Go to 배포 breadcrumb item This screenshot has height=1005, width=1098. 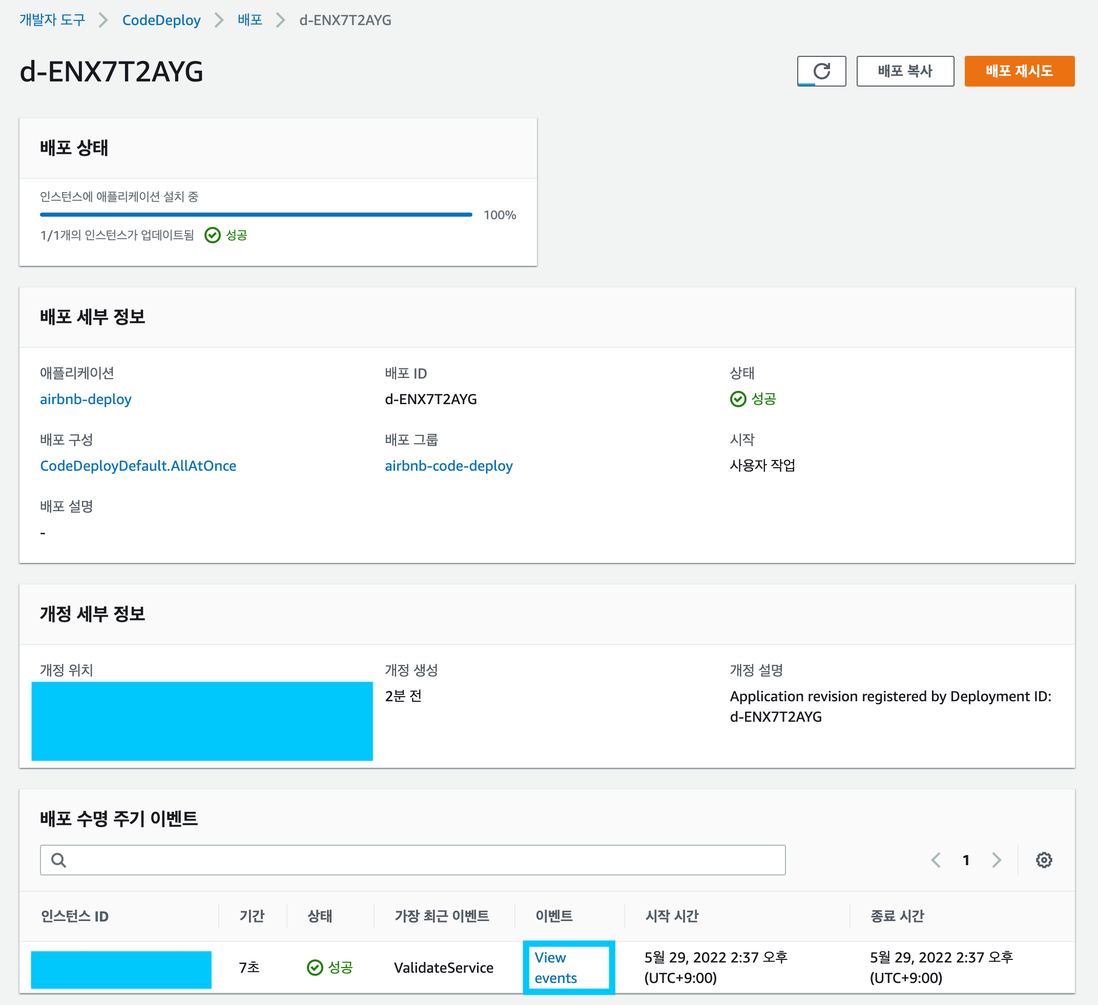click(250, 20)
